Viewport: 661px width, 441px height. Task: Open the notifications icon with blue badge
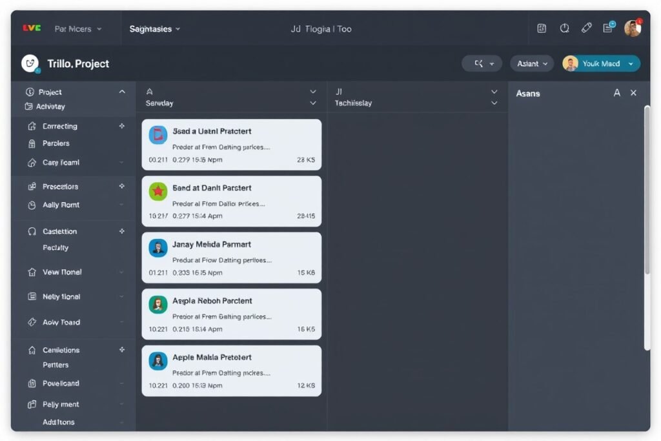609,27
